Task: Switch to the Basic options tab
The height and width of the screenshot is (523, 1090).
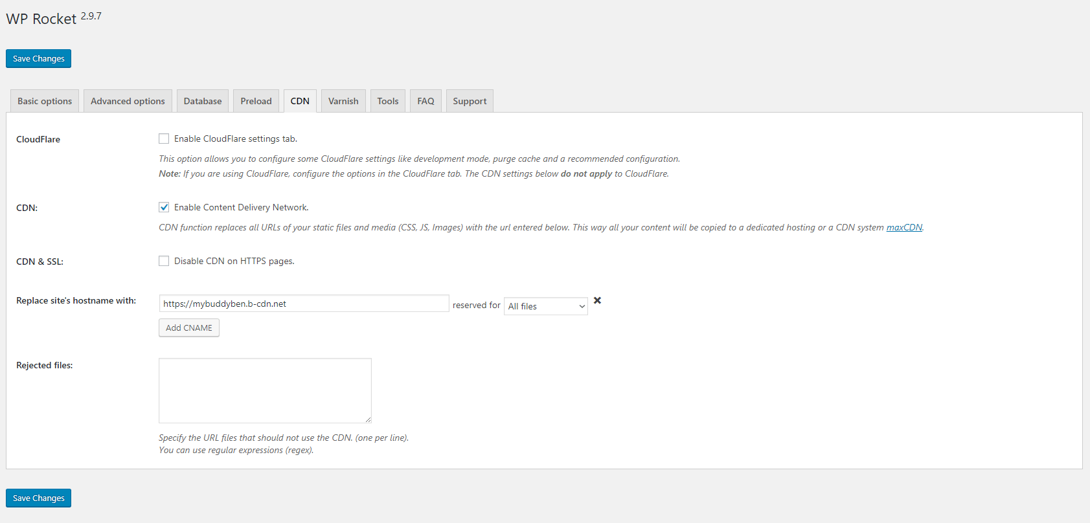Action: tap(45, 101)
